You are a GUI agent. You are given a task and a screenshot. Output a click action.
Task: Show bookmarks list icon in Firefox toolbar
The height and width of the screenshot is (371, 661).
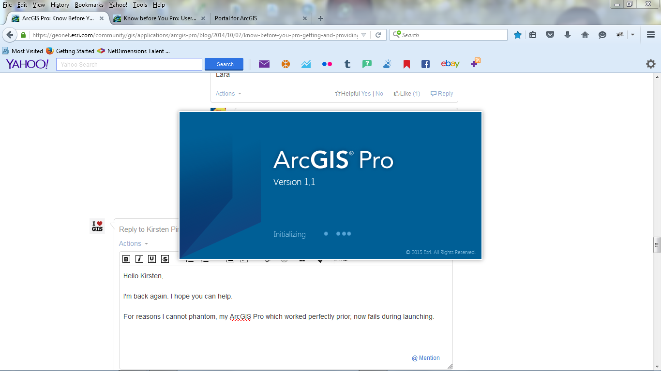point(533,35)
